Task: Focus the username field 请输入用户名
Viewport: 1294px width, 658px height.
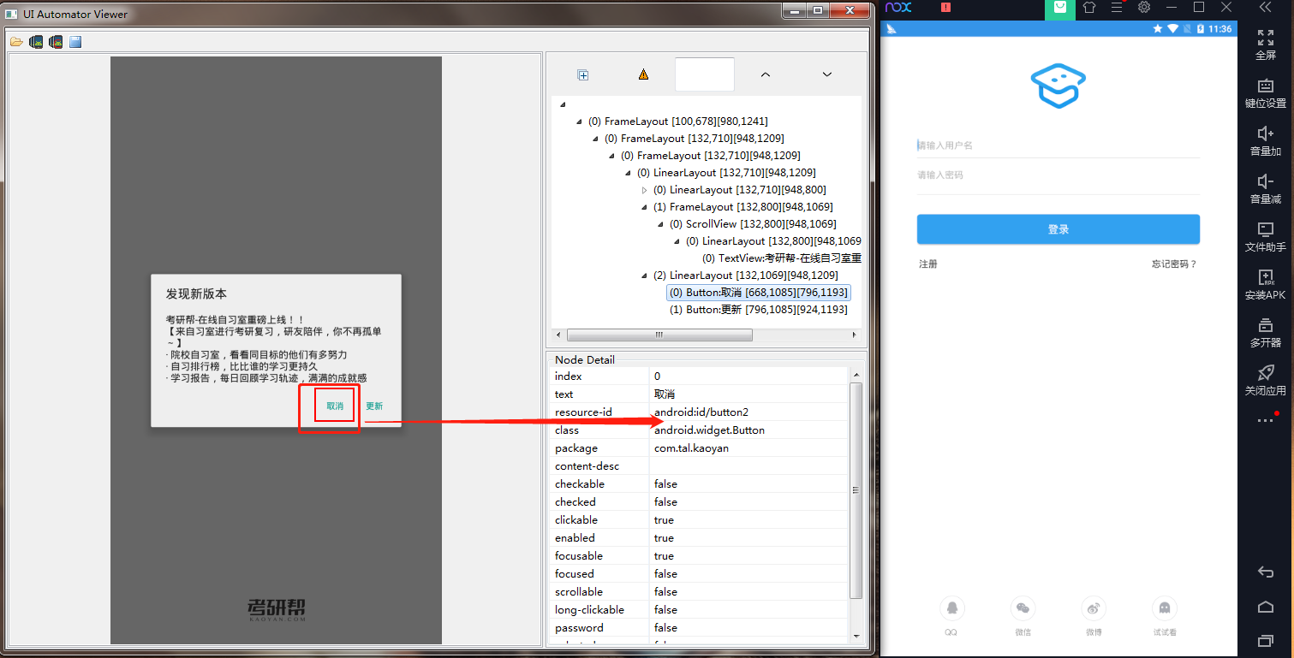Action: [x=1058, y=145]
